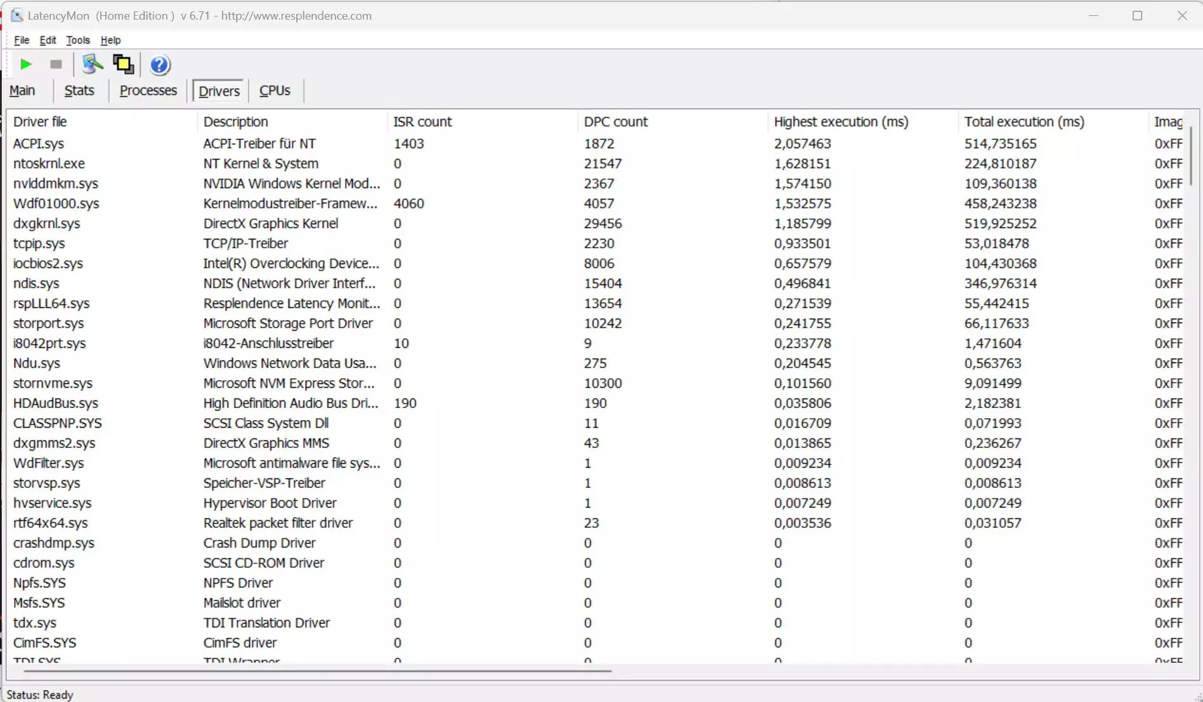The width and height of the screenshot is (1203, 702).
Task: Sort by the Driver file column header
Action: pyautogui.click(x=101, y=122)
